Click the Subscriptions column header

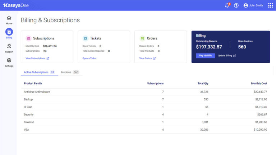pos(155,84)
